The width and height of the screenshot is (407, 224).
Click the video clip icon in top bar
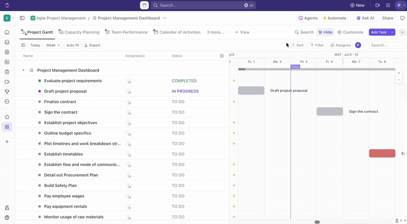coord(377,5)
